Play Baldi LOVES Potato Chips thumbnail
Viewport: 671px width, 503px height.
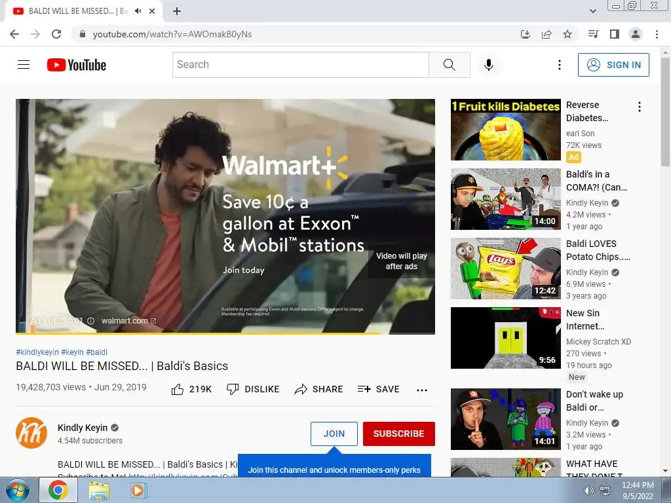click(505, 268)
